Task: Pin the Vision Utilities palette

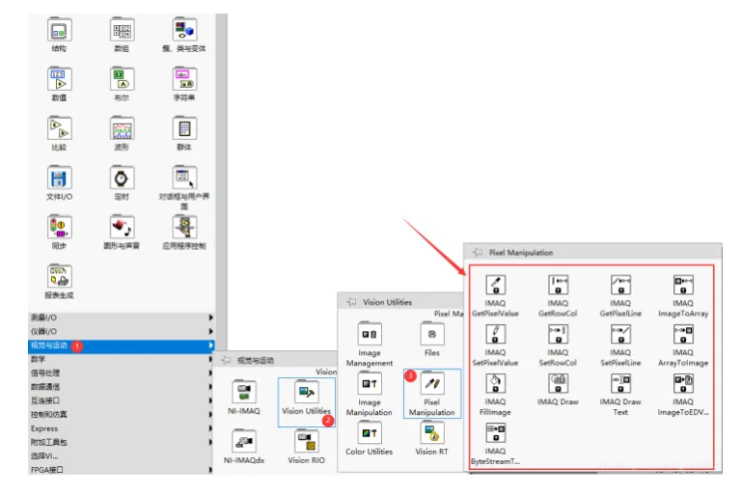Action: coord(351,301)
